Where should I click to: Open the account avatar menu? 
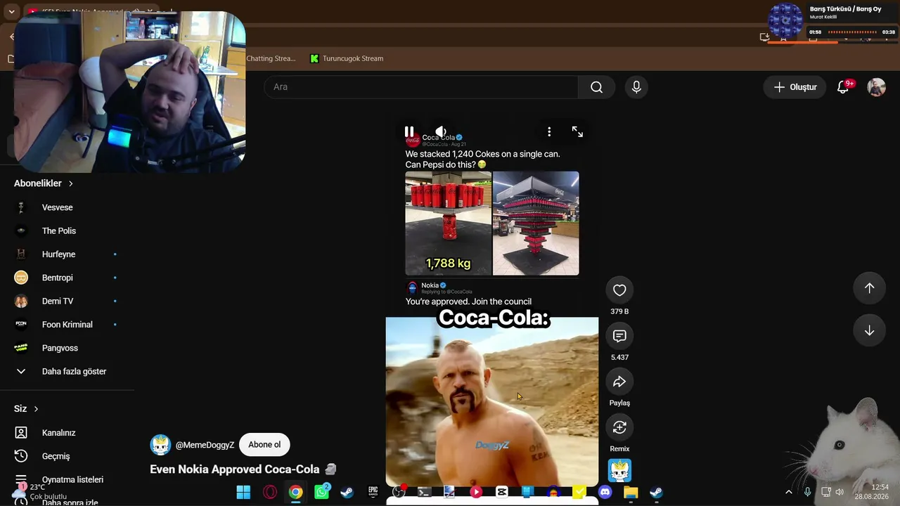coord(876,87)
